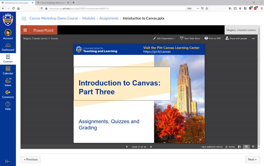The image size is (264, 166).
Task: Go to the Canvas Dashboard
Action: [x=8, y=48]
